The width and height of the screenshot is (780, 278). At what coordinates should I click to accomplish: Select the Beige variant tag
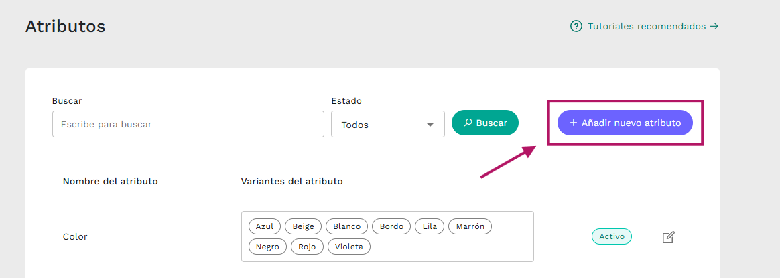click(304, 226)
